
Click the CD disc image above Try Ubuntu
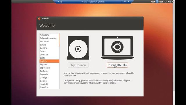(x=78, y=48)
